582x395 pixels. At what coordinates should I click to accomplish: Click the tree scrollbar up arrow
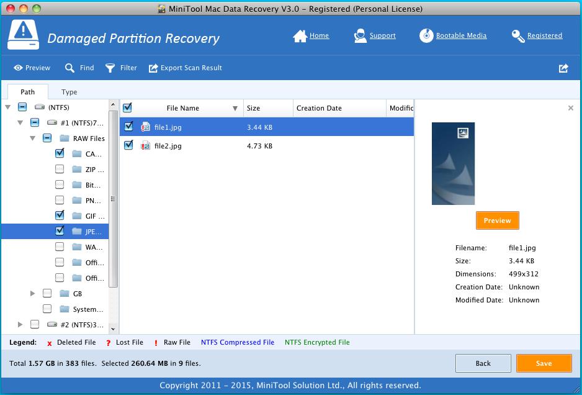tap(113, 106)
